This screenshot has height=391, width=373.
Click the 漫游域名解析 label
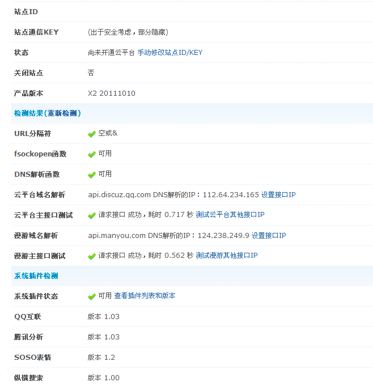(x=36, y=236)
